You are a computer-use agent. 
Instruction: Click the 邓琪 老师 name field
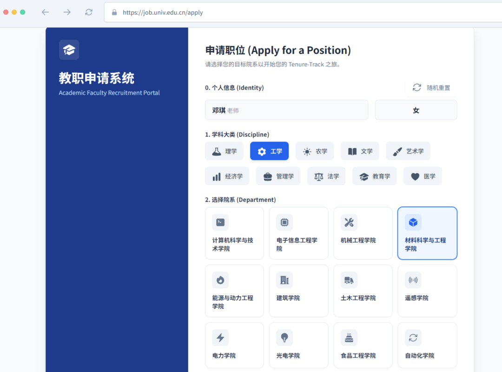tap(286, 110)
